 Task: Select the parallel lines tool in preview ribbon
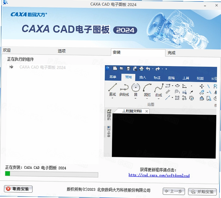(x=168, y=92)
